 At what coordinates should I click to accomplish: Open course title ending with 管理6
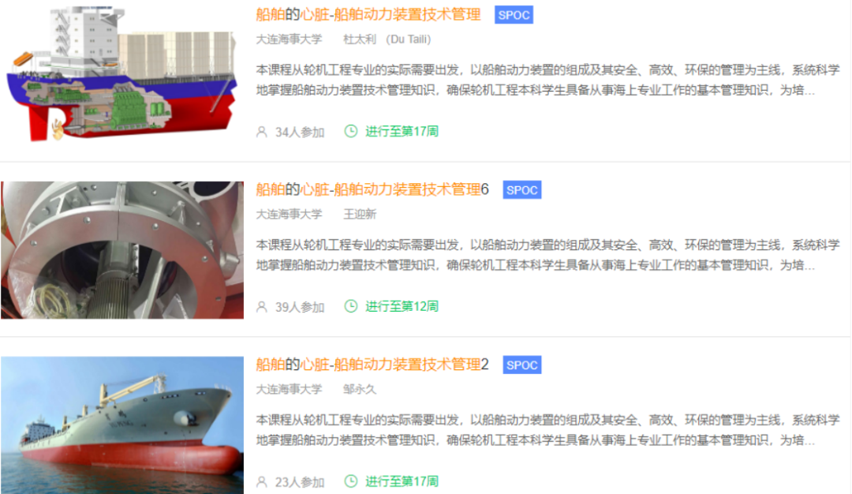coord(372,189)
